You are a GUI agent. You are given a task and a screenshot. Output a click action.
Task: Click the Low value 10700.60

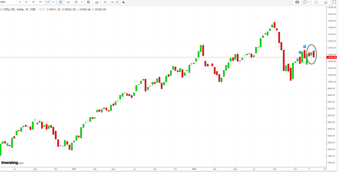coord(85,10)
